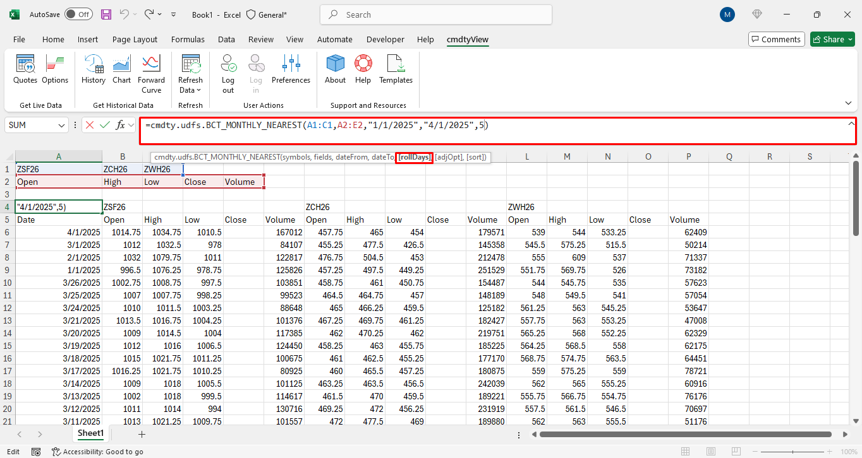Click the Undo arrow
The width and height of the screenshot is (862, 458).
125,14
